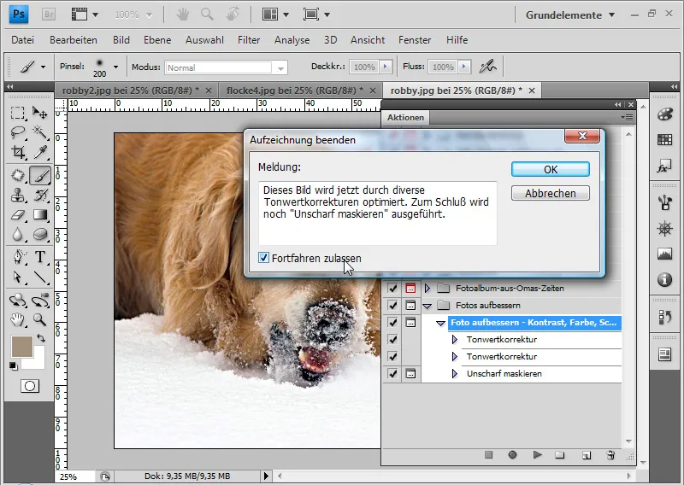
Task: Collapse Fotos aufbessern action set
Action: click(x=427, y=306)
